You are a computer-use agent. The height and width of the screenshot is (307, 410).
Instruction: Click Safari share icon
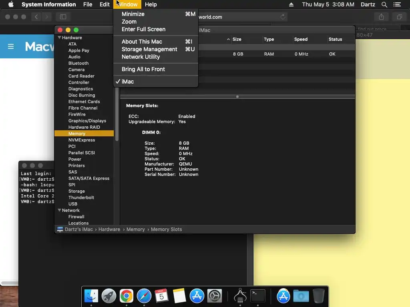(x=381, y=17)
